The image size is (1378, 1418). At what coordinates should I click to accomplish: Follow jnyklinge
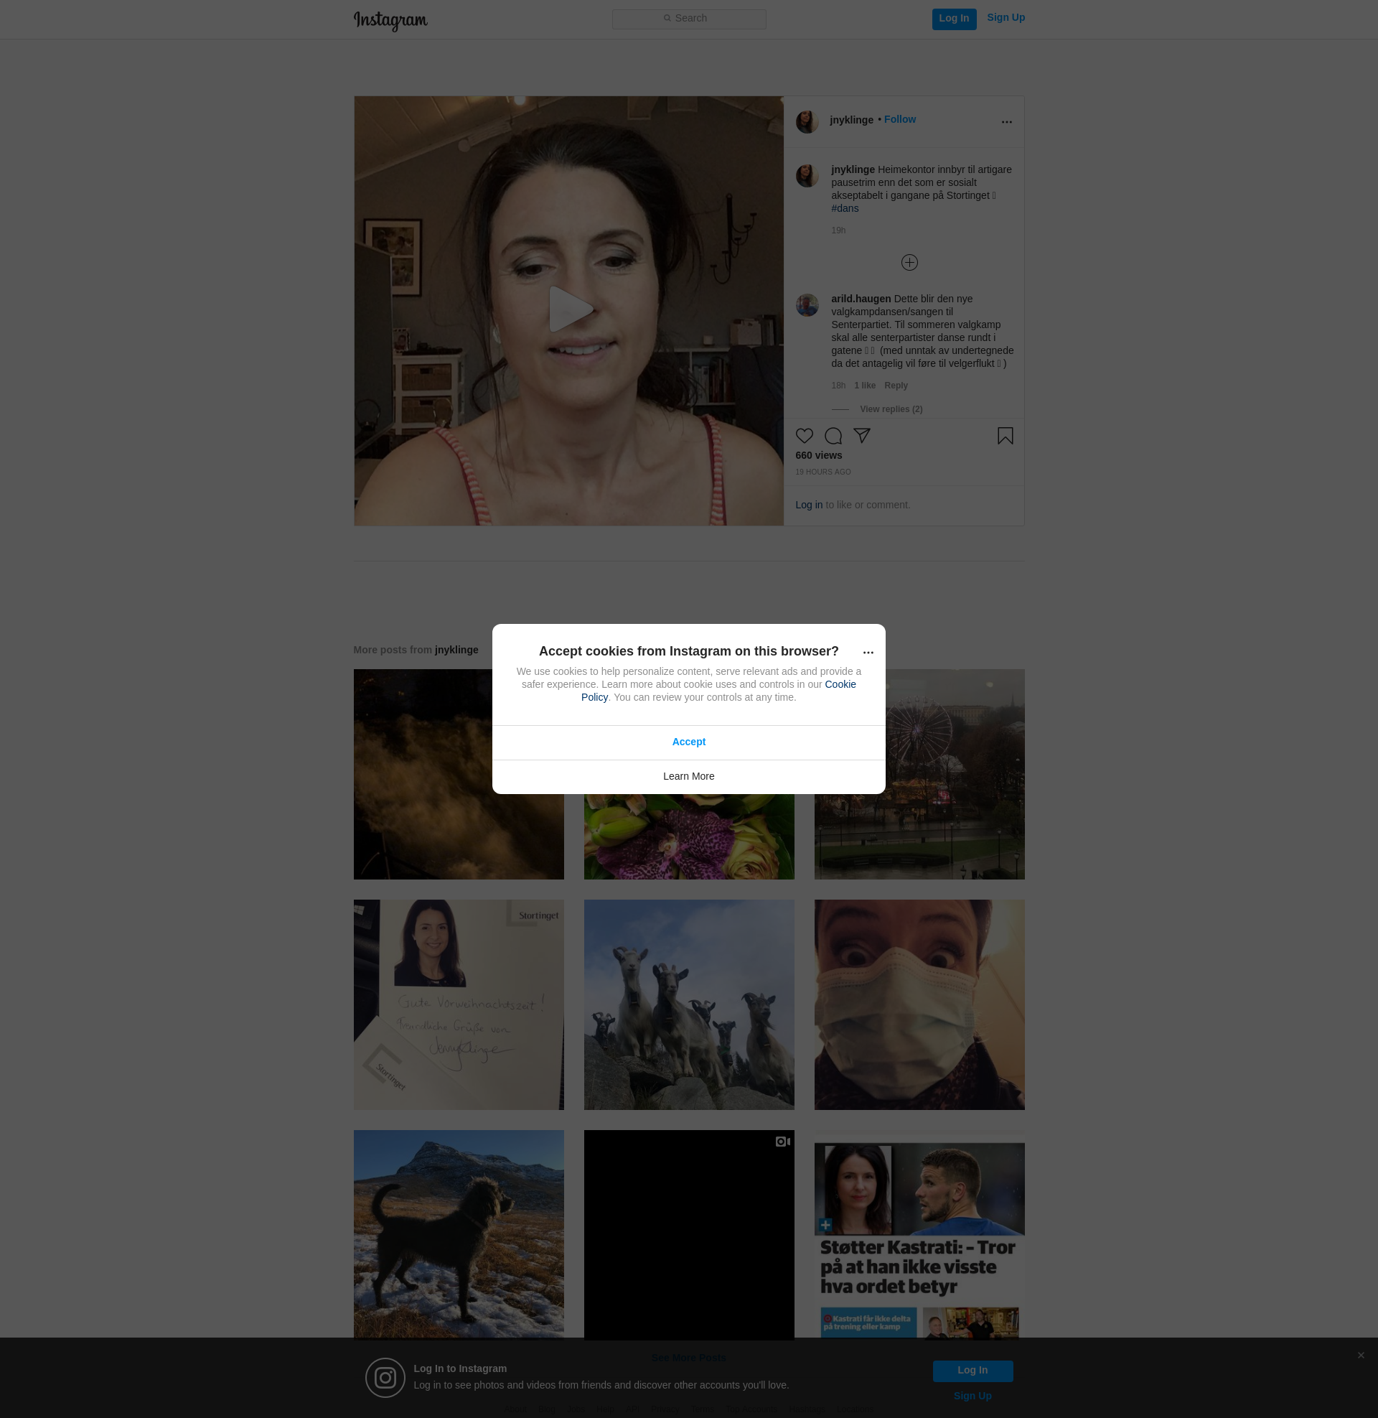899,119
